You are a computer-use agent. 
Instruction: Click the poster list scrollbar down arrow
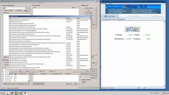[x=90, y=69]
